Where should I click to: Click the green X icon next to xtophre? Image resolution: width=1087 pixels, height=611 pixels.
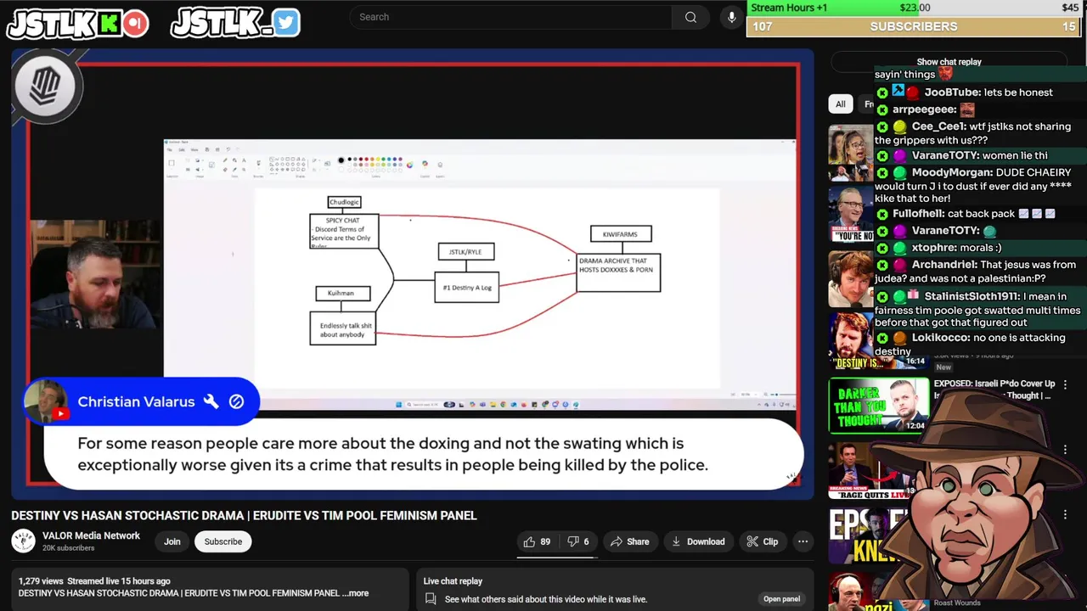pos(882,248)
